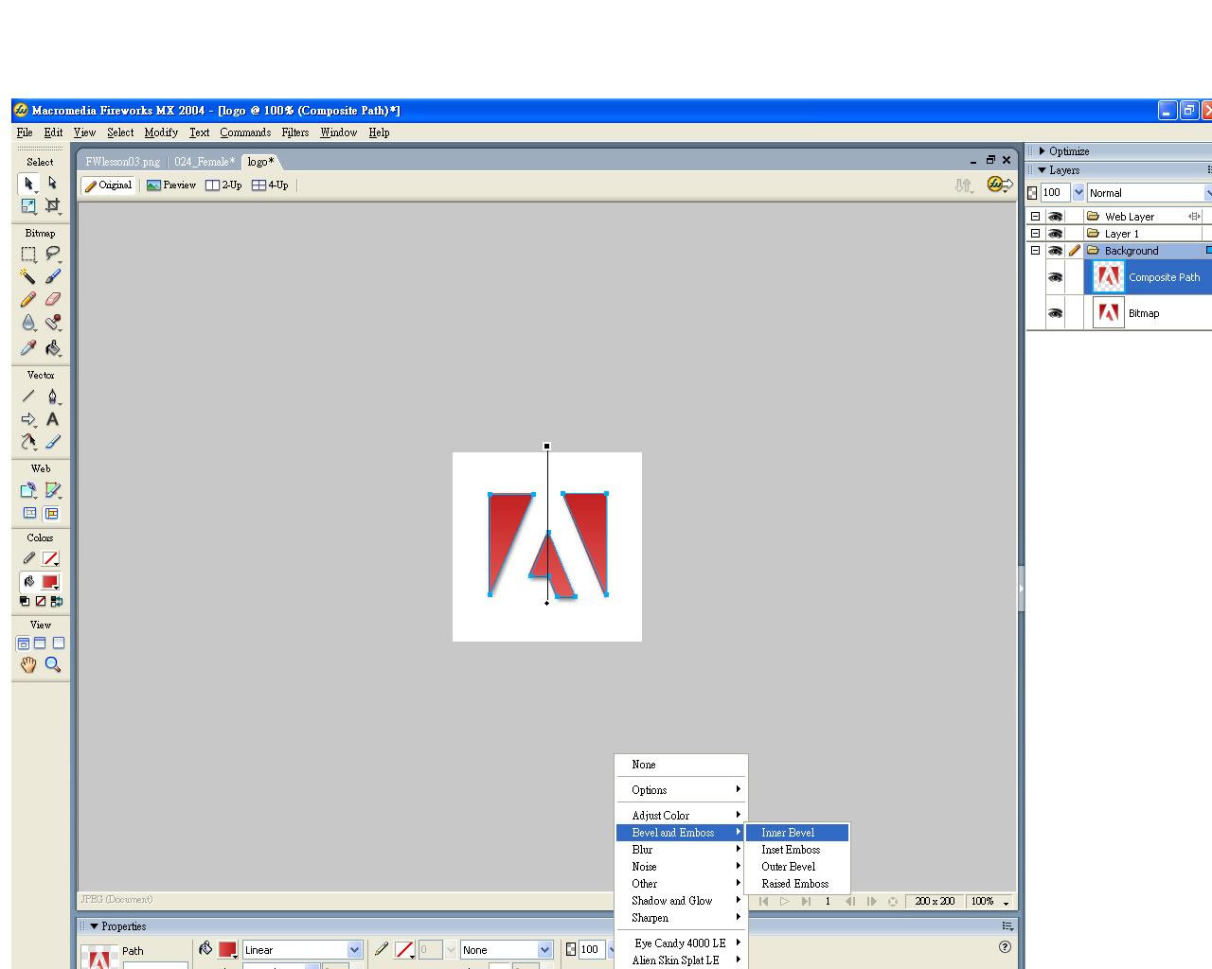The image size is (1212, 969).
Task: Select the Pointer tool
Action: pyautogui.click(x=28, y=184)
